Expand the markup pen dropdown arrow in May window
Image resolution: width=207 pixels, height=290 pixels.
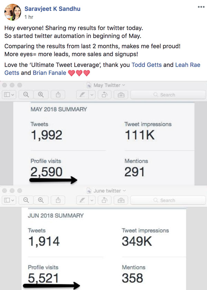[92, 95]
